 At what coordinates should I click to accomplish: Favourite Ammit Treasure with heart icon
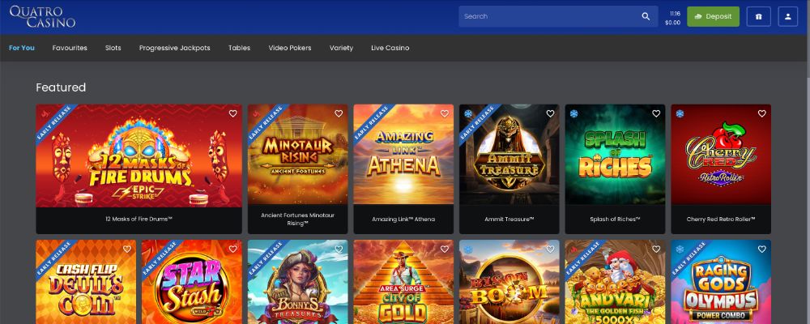pos(550,113)
